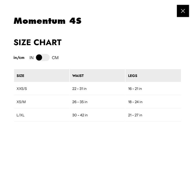Click the SIZE CHART heading
Screen dimensions: 194x194
37,42
